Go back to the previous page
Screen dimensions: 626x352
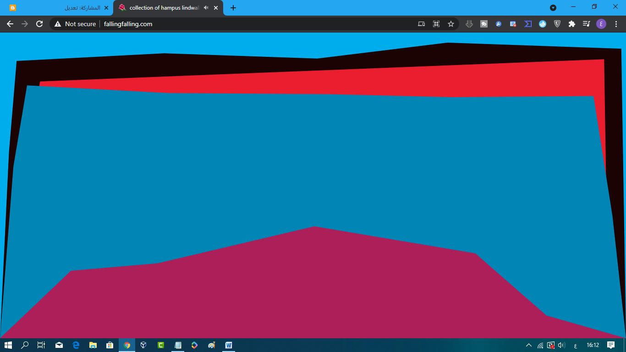tap(10, 24)
